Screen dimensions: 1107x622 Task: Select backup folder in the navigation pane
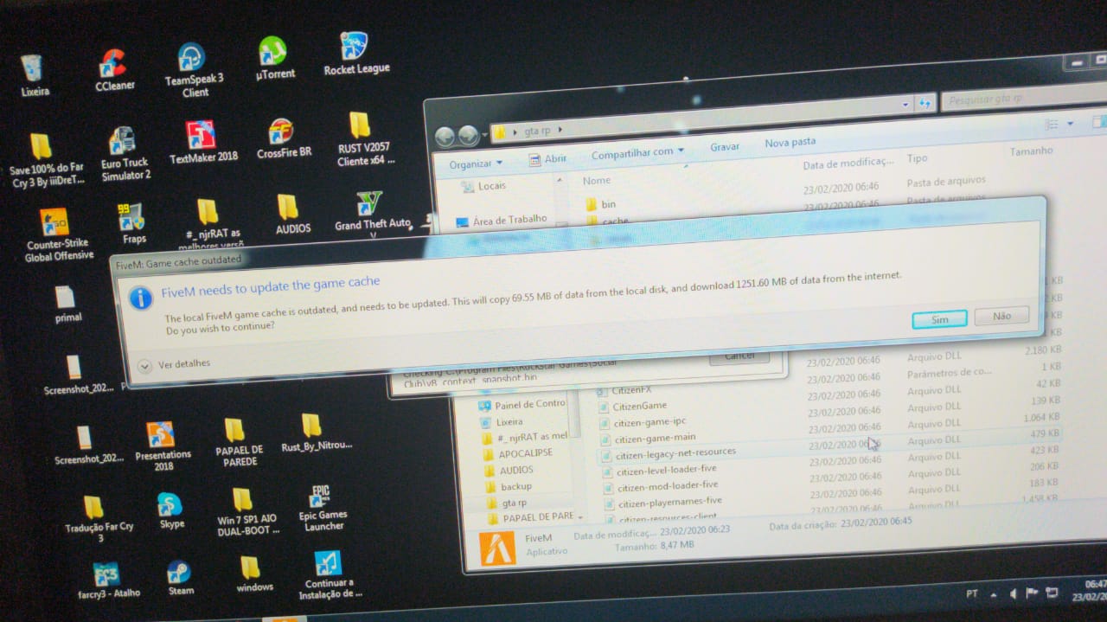point(509,486)
